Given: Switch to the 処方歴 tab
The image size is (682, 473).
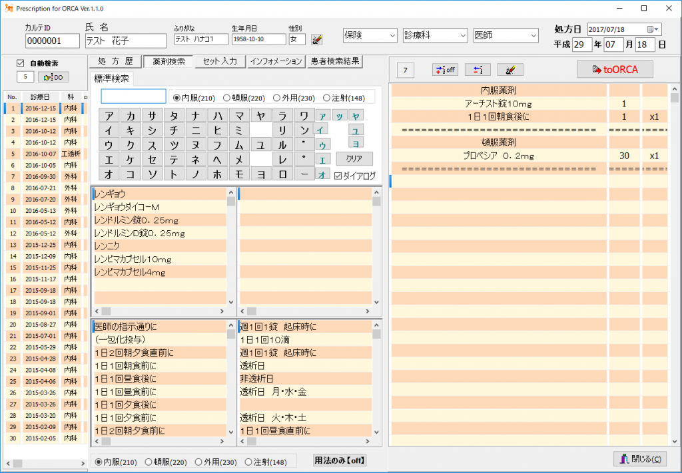Looking at the screenshot, I should [115, 61].
